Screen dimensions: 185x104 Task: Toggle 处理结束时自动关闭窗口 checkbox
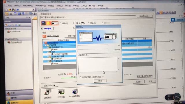(81, 77)
